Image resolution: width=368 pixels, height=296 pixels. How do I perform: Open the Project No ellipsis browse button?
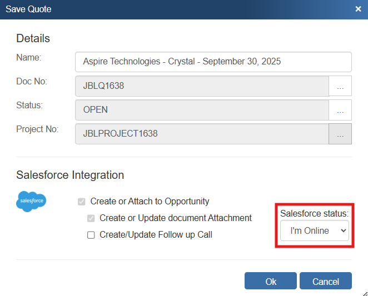click(340, 134)
